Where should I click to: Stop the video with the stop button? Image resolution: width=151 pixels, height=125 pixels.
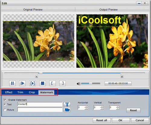[43, 83]
